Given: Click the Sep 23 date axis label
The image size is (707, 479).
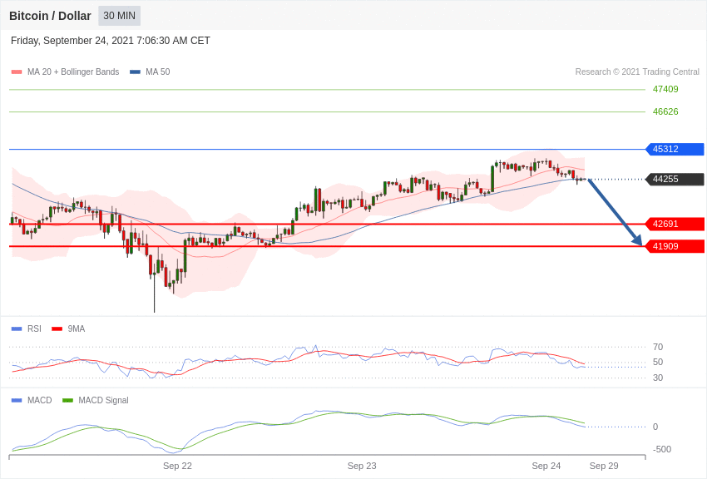Looking at the screenshot, I should [x=362, y=466].
